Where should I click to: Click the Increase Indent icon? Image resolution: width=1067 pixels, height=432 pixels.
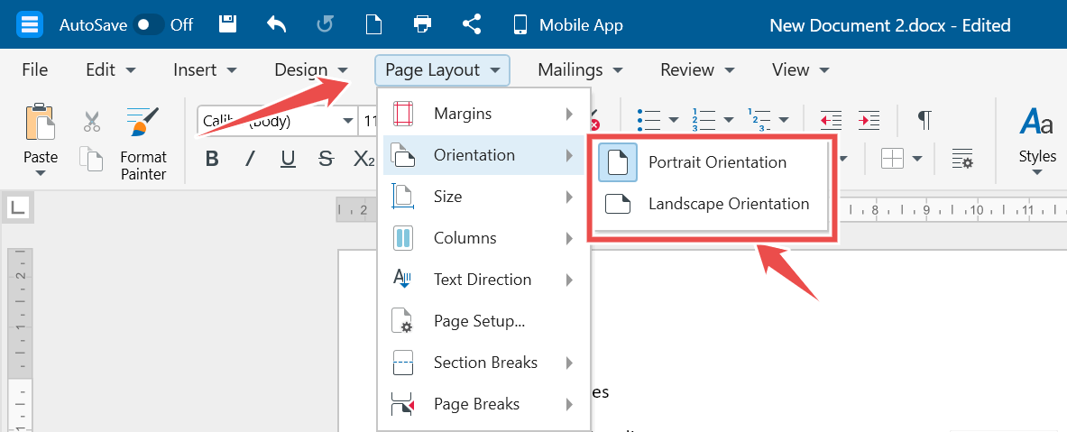869,120
